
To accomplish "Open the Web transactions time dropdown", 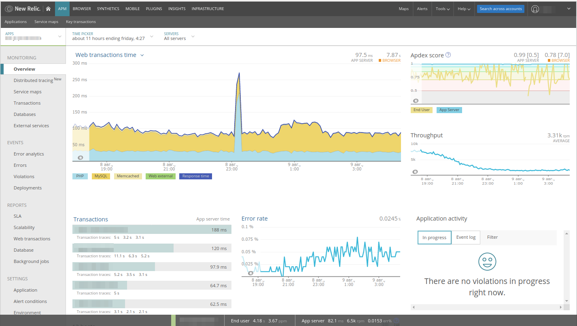I will coord(108,55).
